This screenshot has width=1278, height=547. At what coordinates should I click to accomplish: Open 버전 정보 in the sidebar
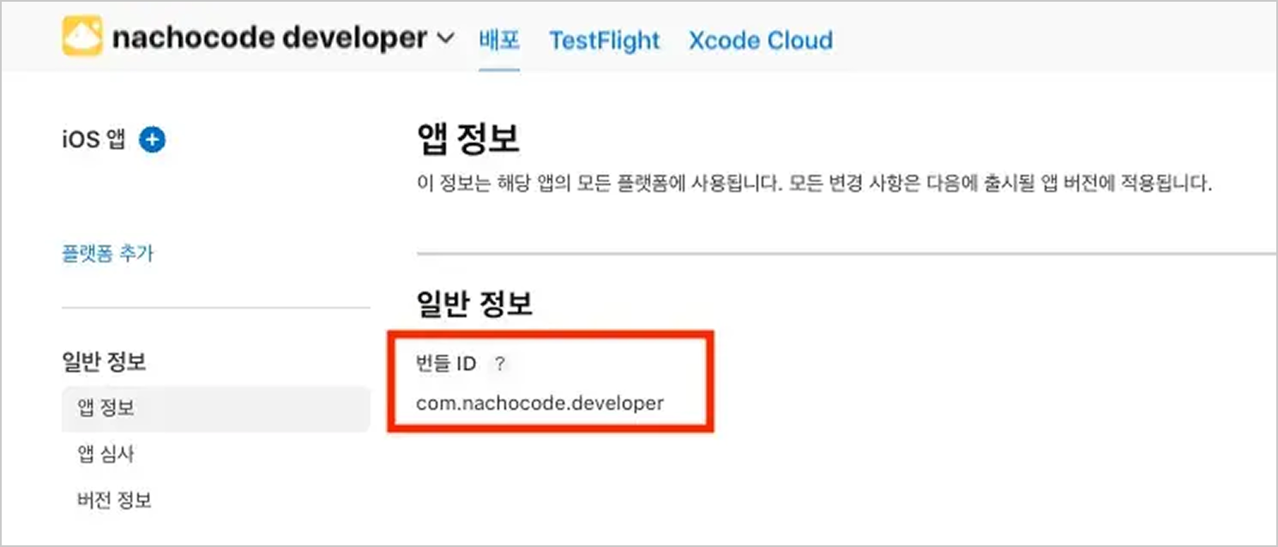(115, 501)
